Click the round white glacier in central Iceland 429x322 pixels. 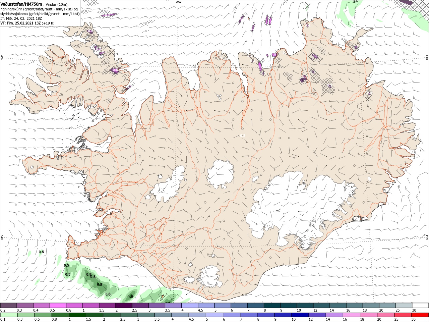tap(220, 174)
